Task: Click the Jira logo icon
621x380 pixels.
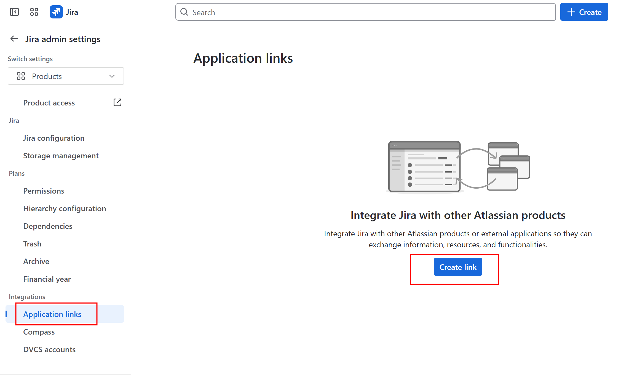Action: (x=56, y=12)
